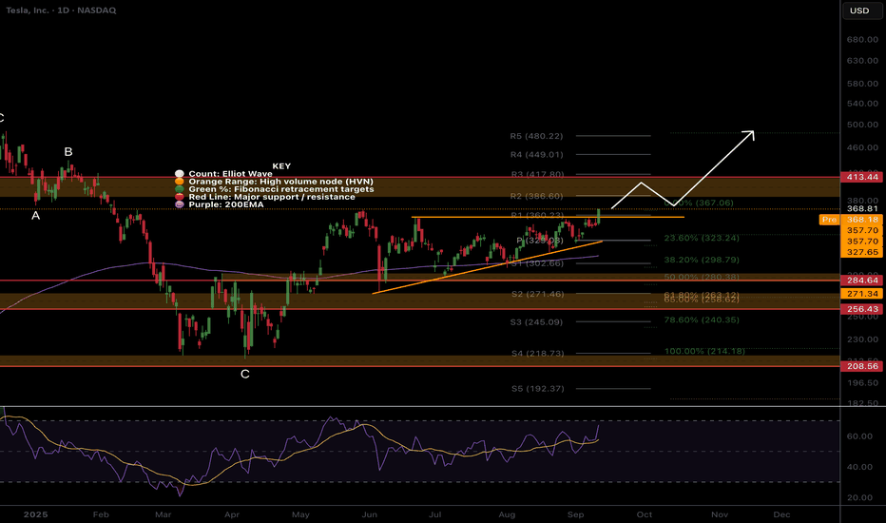Click 2025 on the time axis

pos(35,514)
